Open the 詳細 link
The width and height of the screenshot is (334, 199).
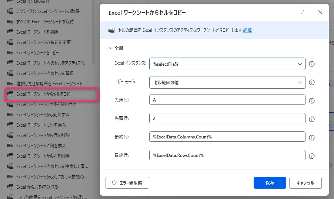pos(247,30)
